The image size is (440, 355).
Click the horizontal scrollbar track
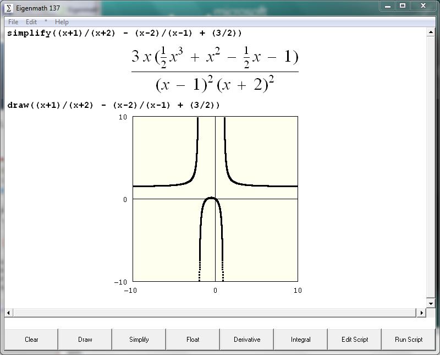[215, 313]
